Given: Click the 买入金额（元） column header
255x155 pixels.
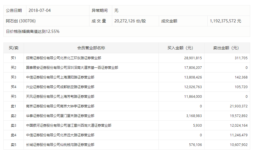Looking at the screenshot, I should pyautogui.click(x=181, y=48).
